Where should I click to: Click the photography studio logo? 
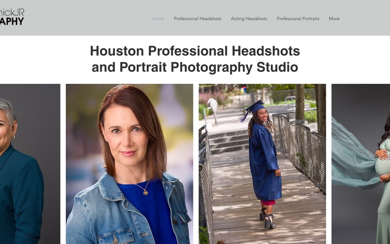tap(12, 17)
